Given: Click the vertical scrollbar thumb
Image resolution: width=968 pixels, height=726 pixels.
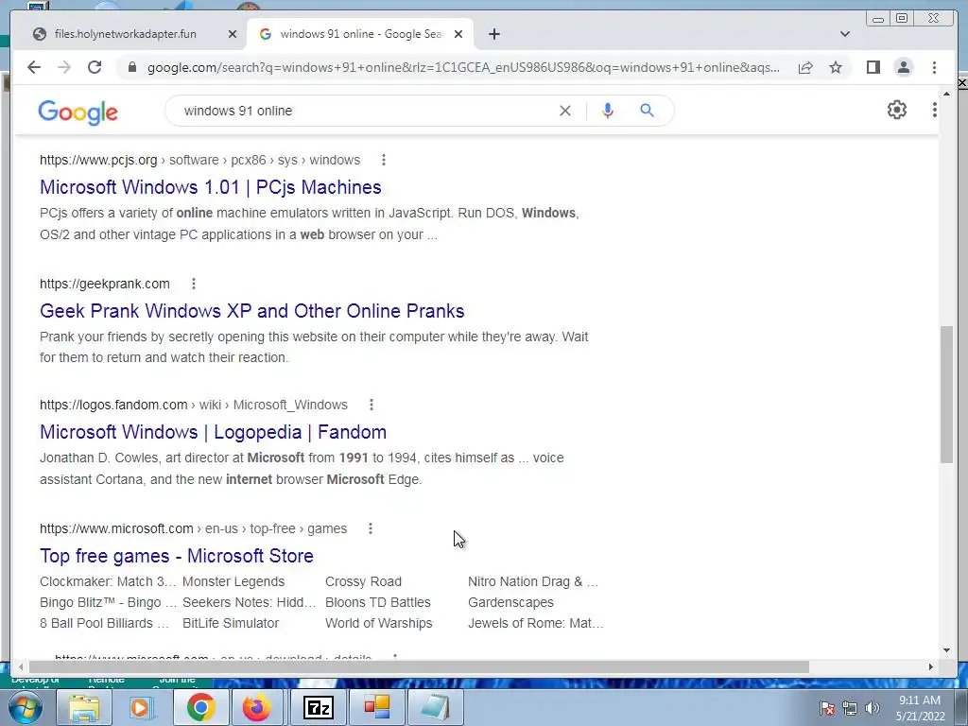Looking at the screenshot, I should point(947,394).
